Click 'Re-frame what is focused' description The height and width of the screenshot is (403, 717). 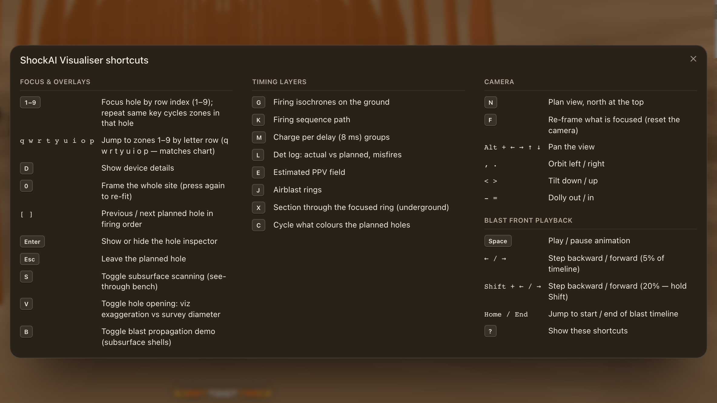tap(614, 125)
